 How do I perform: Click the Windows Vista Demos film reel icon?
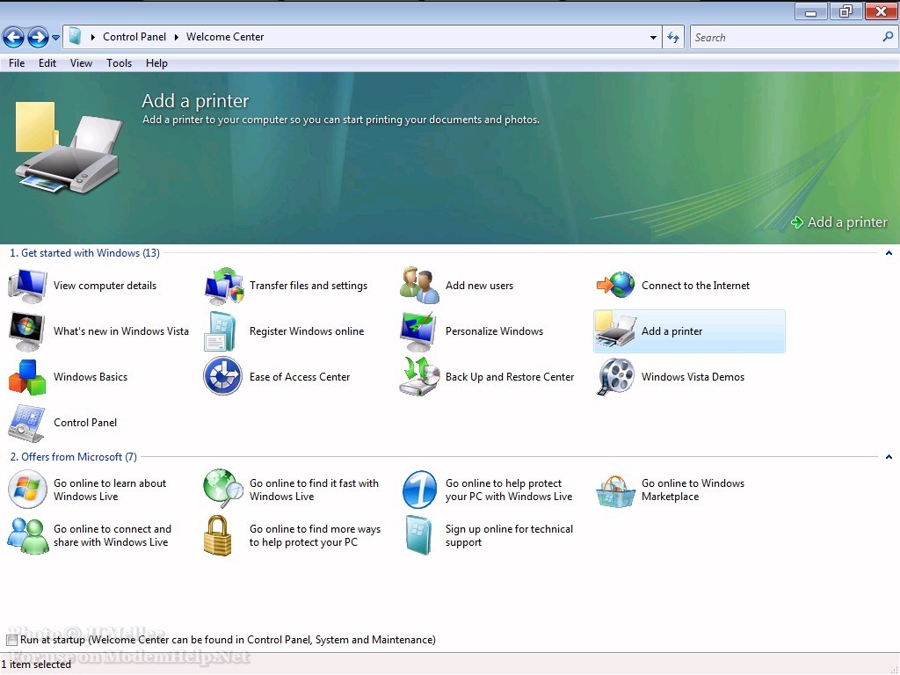pyautogui.click(x=615, y=376)
